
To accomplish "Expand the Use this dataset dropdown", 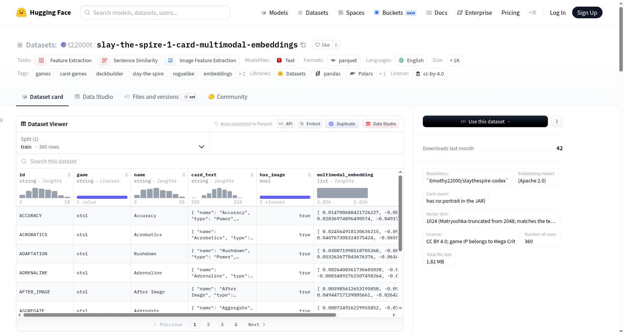I will 485,121.
